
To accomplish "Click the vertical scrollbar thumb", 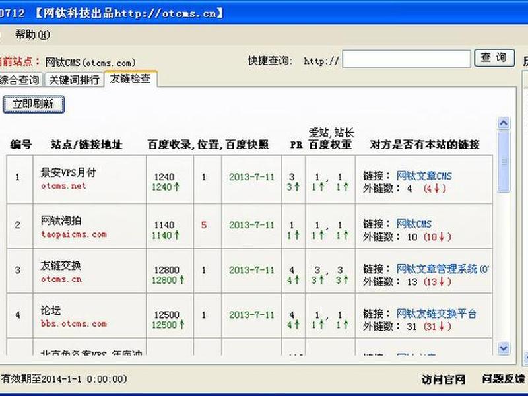I will (x=504, y=162).
